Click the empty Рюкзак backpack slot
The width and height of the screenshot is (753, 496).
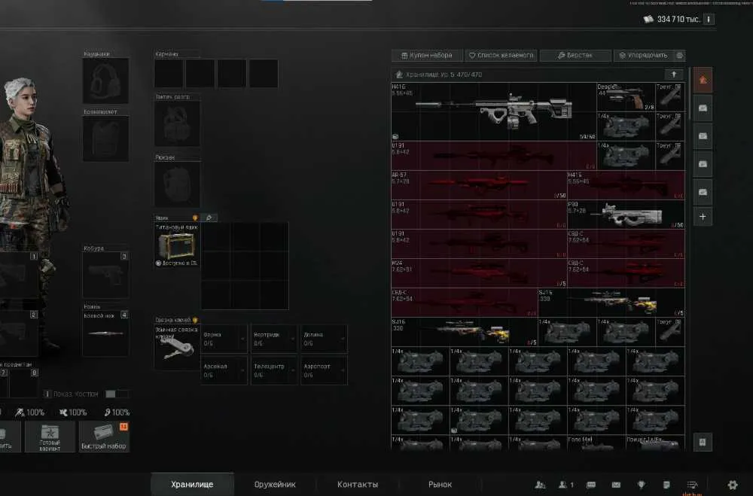click(x=177, y=184)
